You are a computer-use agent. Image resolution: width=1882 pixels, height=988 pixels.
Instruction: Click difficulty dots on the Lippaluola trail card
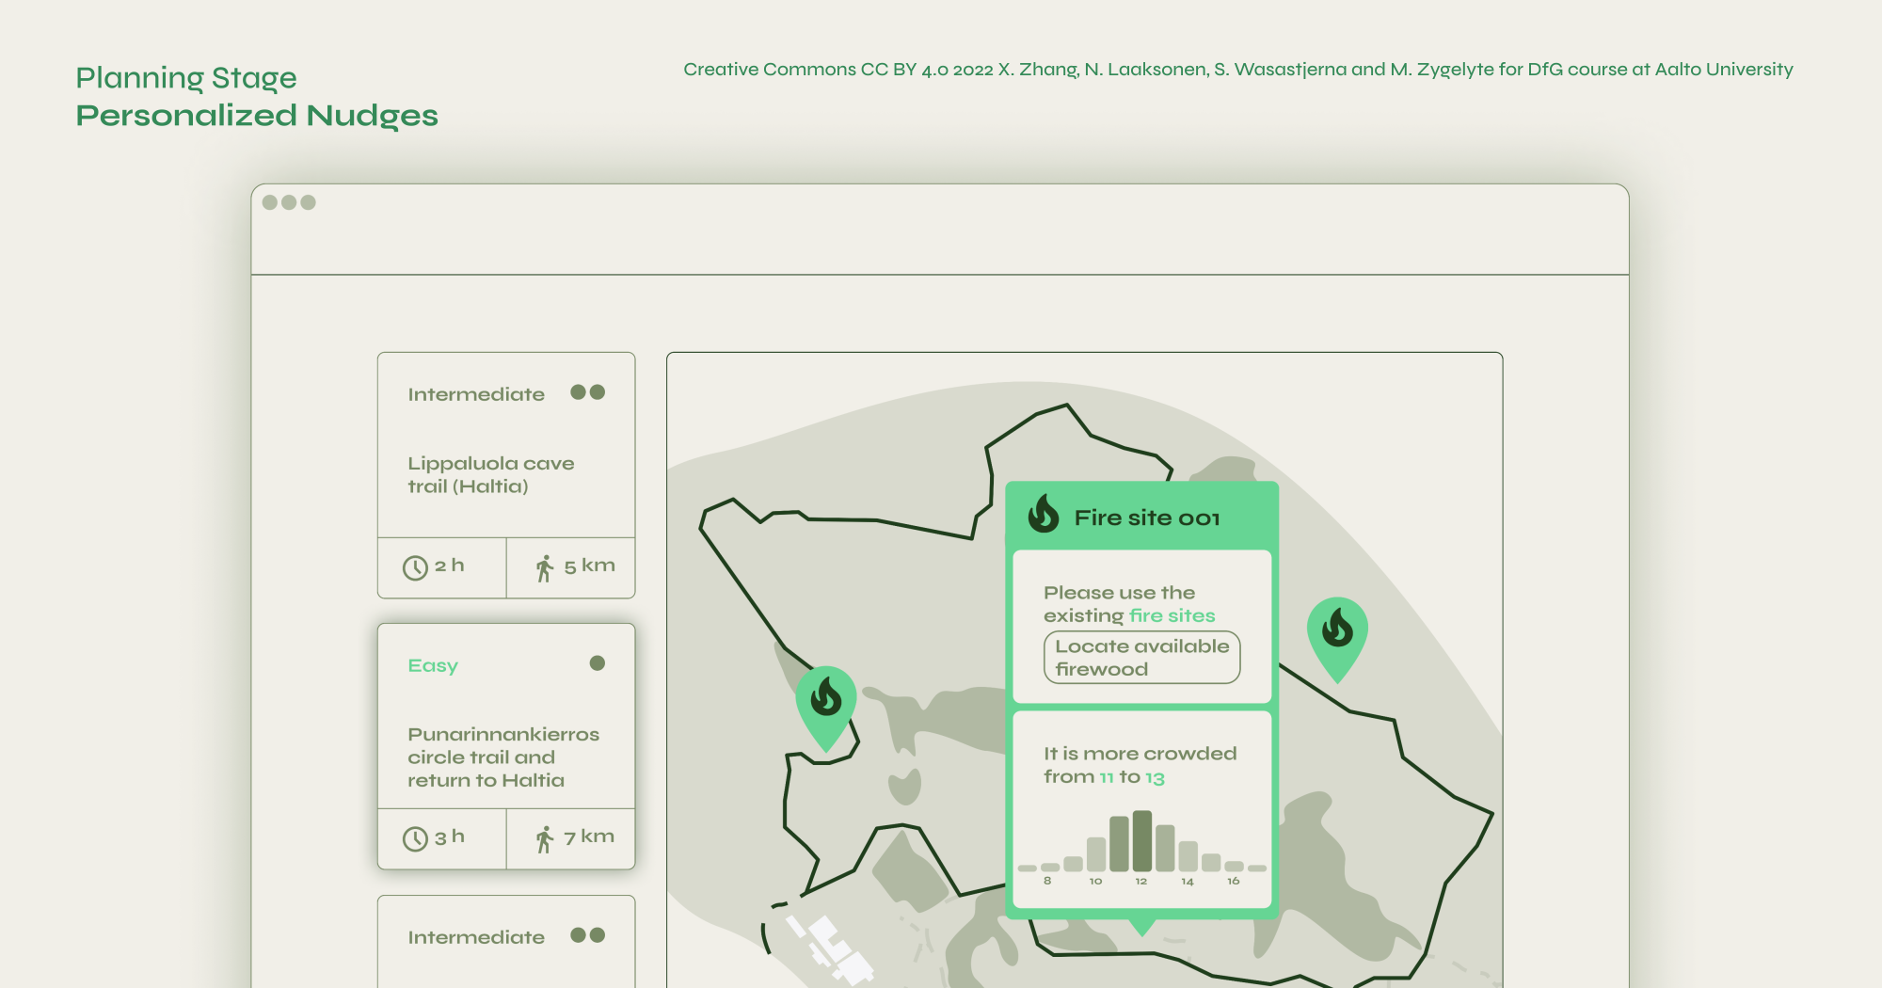coord(587,392)
